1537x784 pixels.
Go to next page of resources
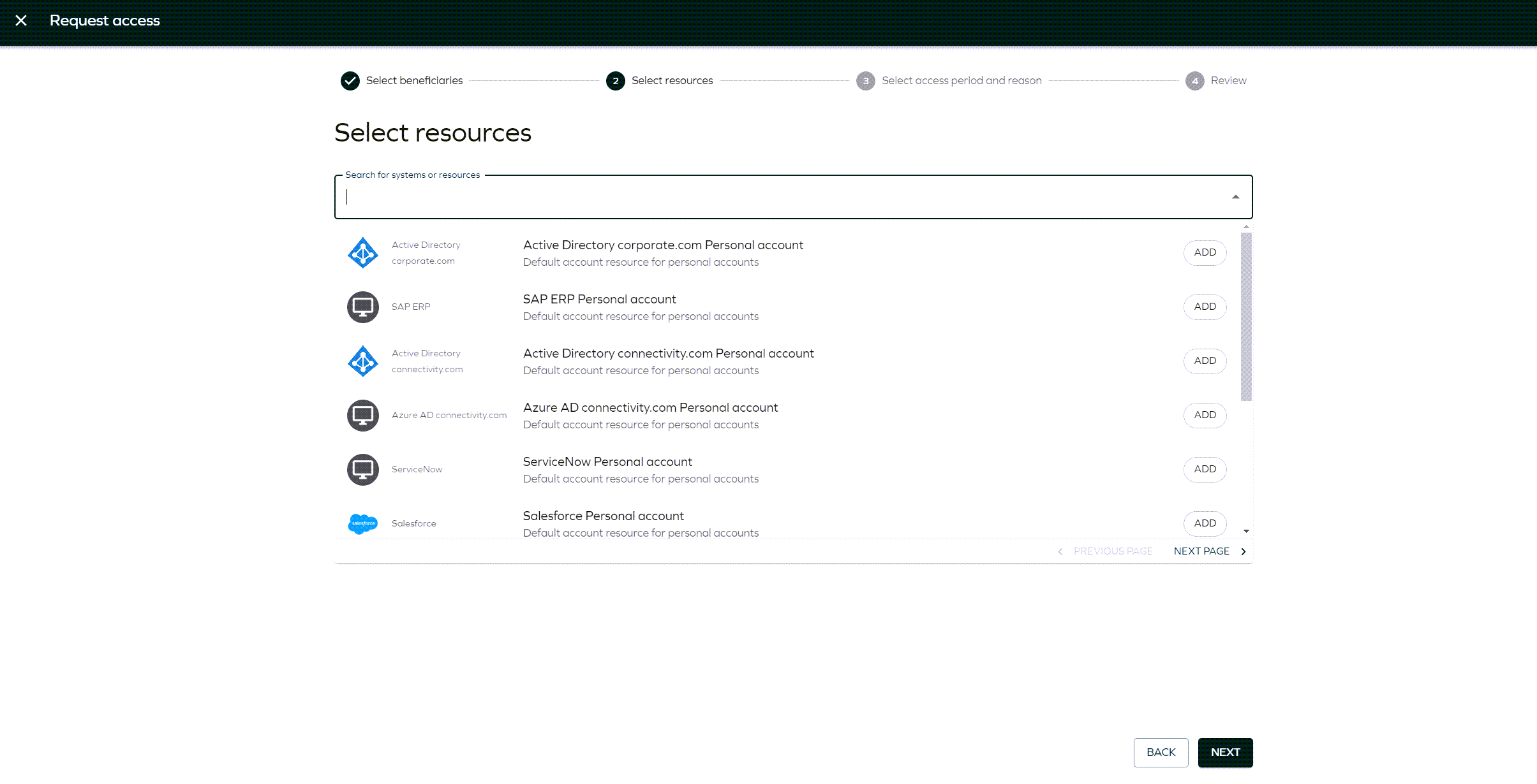1201,551
